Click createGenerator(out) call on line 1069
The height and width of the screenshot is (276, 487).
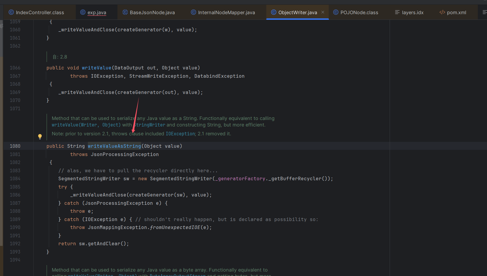(149, 92)
